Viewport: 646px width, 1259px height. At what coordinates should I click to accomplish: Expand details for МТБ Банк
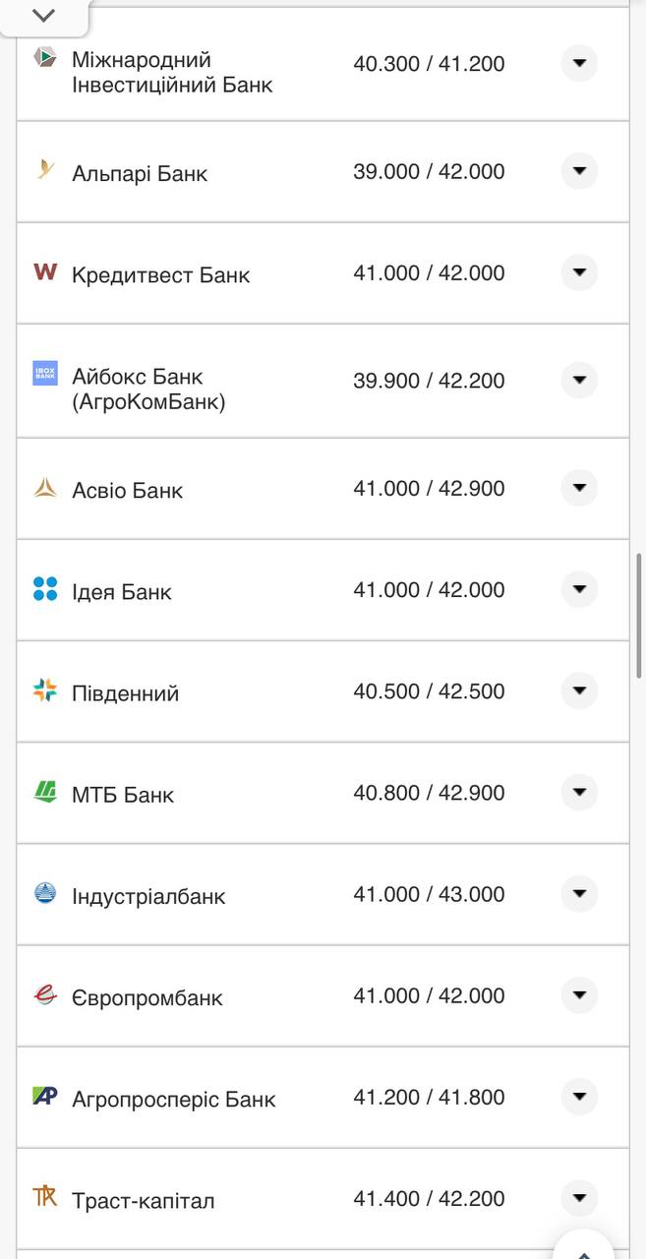[579, 792]
